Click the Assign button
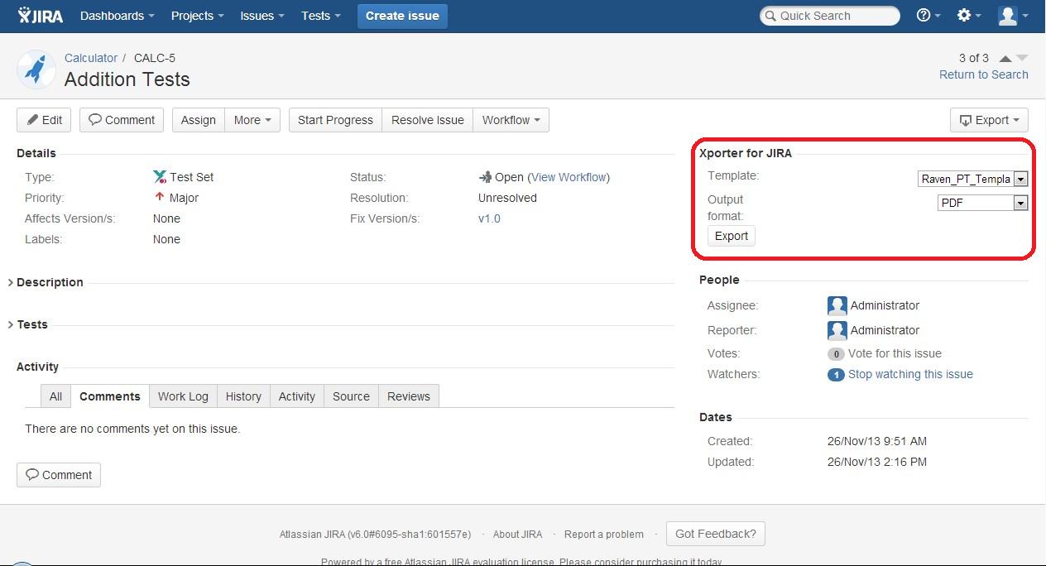1046x566 pixels. [x=198, y=120]
